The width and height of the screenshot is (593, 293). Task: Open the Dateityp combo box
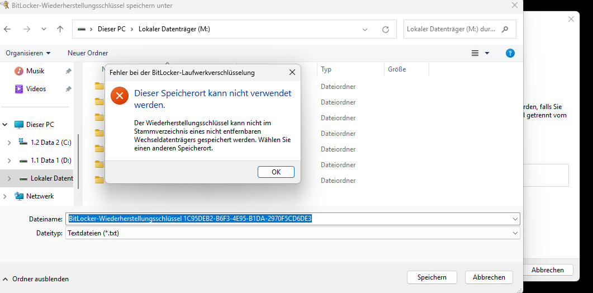tap(293, 233)
